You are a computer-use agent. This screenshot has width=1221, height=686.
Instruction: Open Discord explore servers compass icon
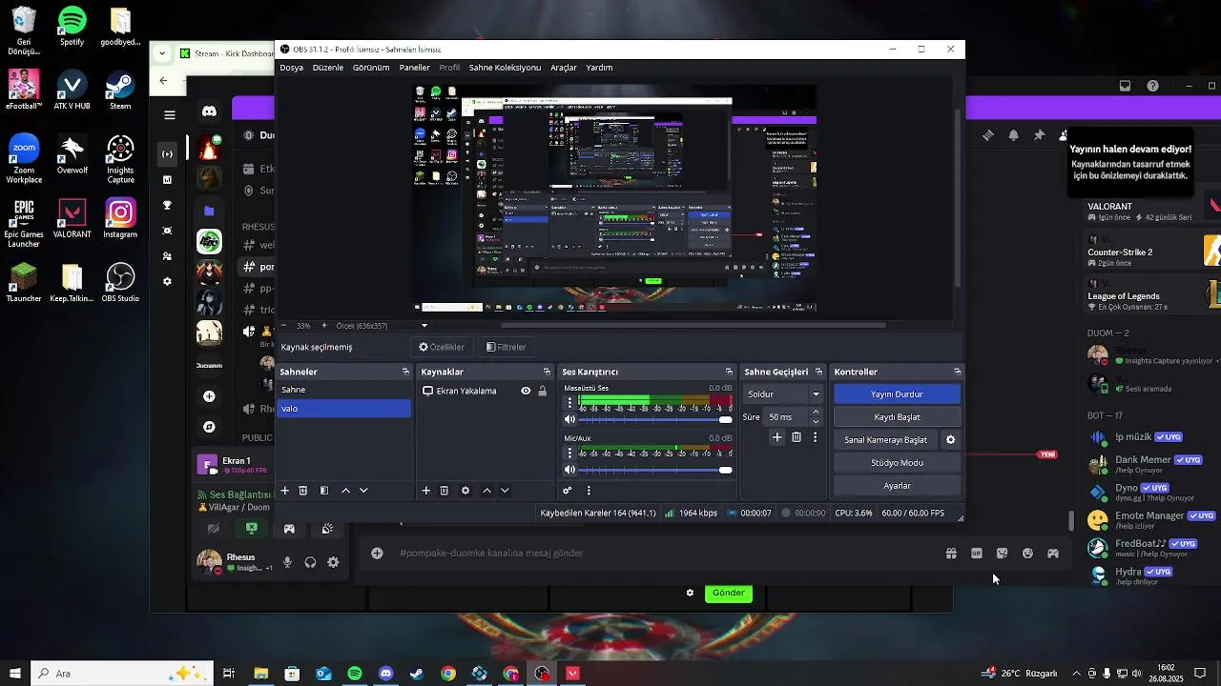(x=209, y=427)
